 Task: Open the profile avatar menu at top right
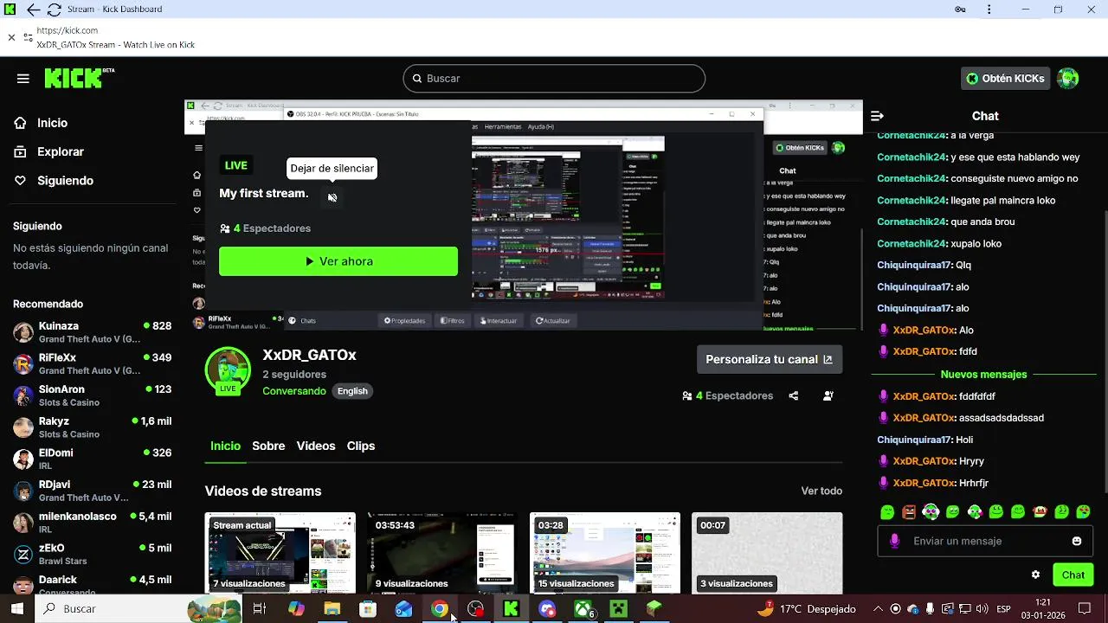click(x=1068, y=79)
